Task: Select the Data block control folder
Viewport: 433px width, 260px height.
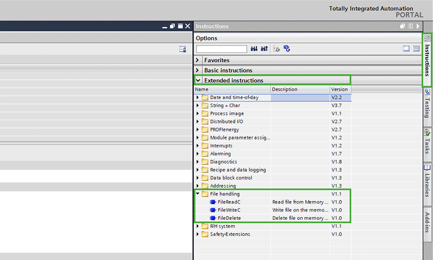Action: [231, 178]
